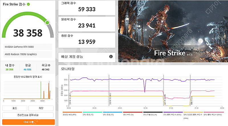
Task: Click the 40000 label under the histogram
Action: (x=42, y=101)
